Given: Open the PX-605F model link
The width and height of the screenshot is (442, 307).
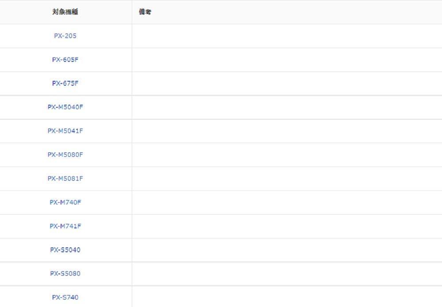Looking at the screenshot, I should point(65,60).
